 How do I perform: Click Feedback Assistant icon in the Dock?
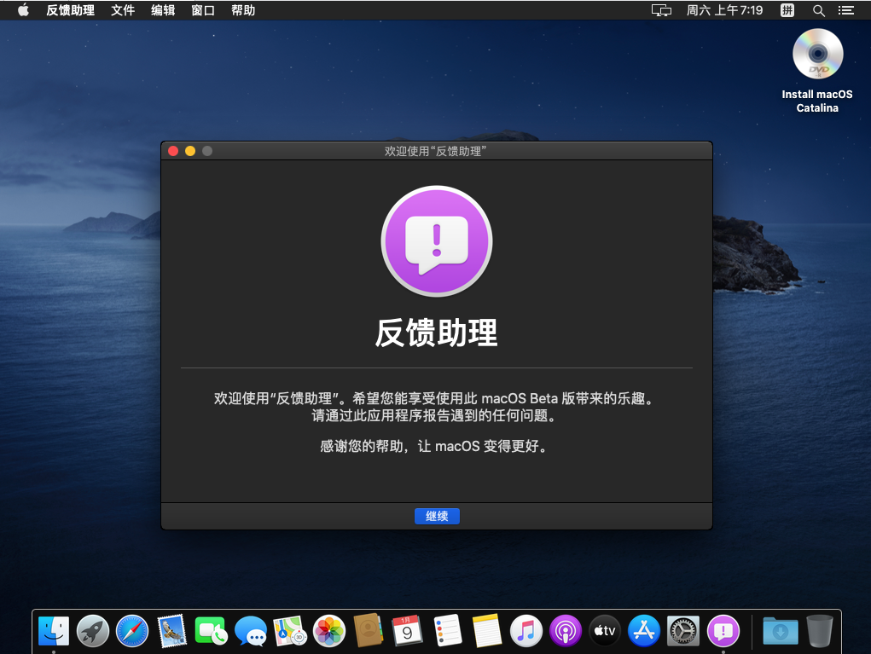[x=723, y=631]
